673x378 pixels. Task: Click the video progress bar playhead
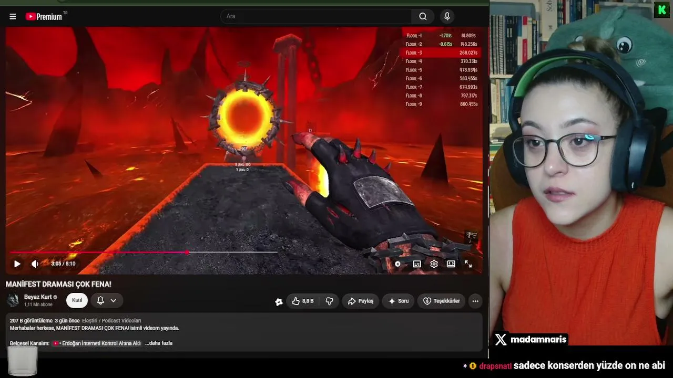tap(187, 253)
